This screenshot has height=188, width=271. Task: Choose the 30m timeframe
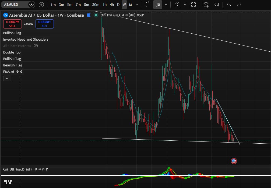point(96,5)
